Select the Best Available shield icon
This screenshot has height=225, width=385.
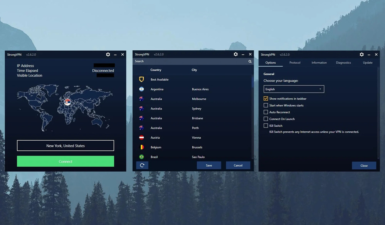pos(142,79)
